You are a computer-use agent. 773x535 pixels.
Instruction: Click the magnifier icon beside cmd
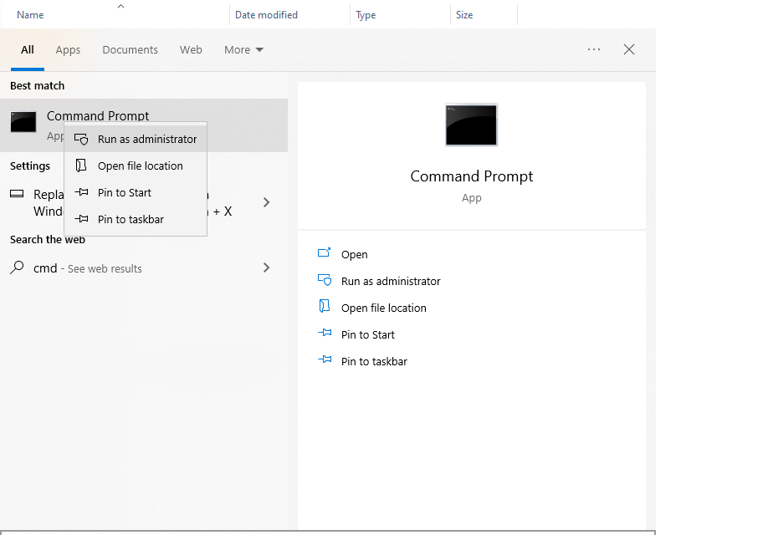[x=18, y=267]
